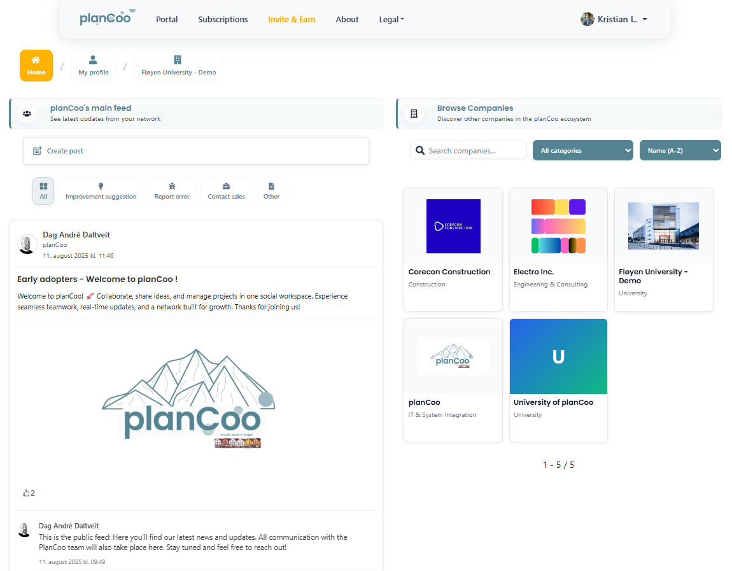Open the All categories dropdown
732x571 pixels.
tap(582, 150)
